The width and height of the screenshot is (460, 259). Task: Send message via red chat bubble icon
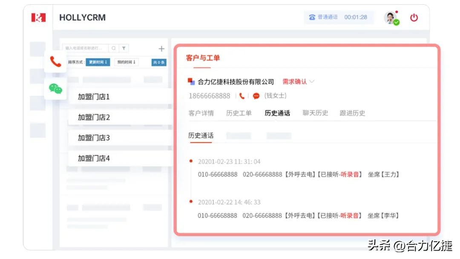click(256, 96)
